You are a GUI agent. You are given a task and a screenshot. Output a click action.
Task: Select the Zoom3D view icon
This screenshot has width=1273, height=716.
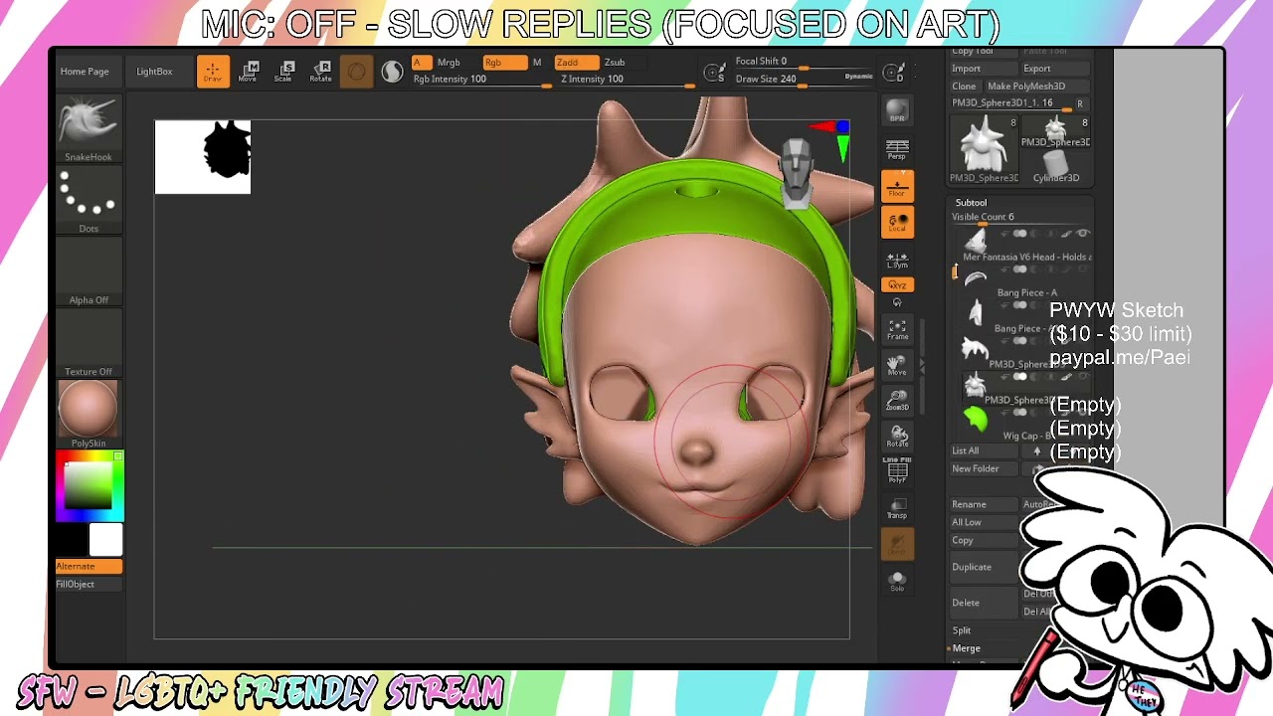click(x=897, y=401)
